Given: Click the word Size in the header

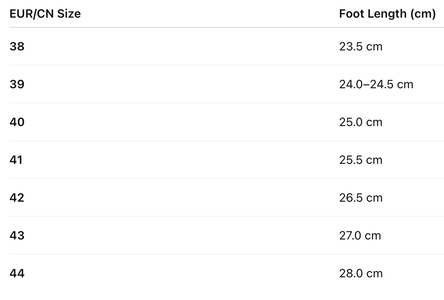Looking at the screenshot, I should pyautogui.click(x=69, y=14).
